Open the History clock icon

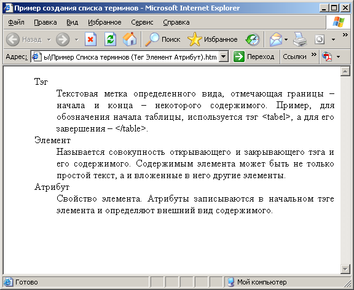253,39
